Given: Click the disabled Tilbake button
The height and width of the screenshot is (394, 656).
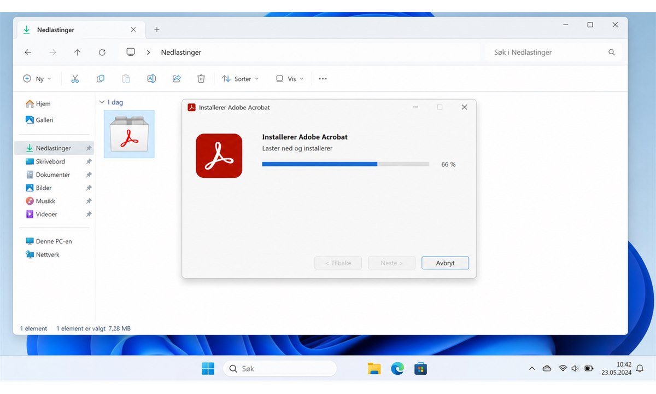Looking at the screenshot, I should pos(338,263).
